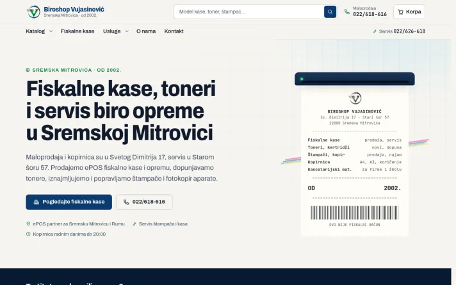Expand the Katalog dropdown chevron
The image size is (456, 285).
(x=51, y=31)
